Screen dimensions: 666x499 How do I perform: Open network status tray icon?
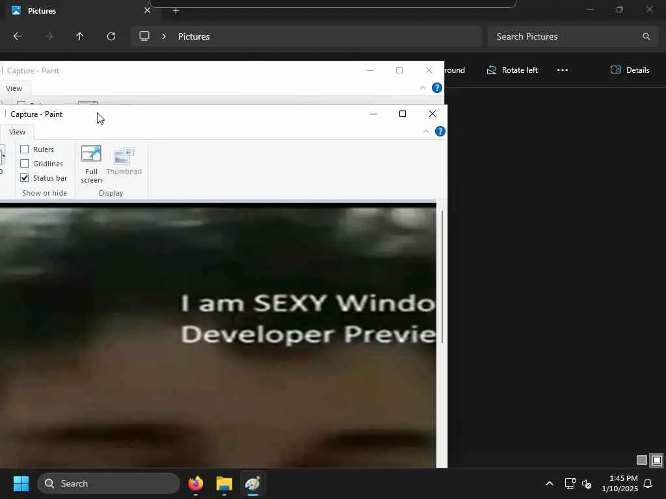570,483
